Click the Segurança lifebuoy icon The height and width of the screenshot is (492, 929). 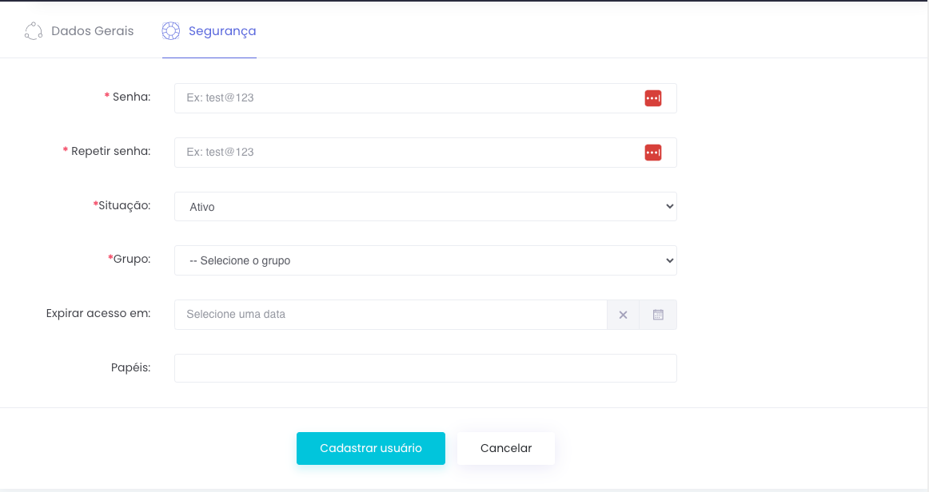[x=170, y=31]
